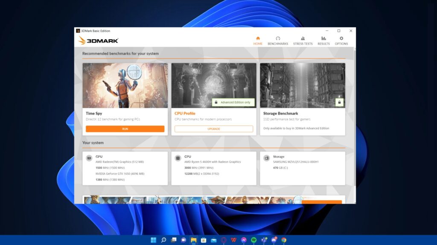Click the Storage Benchmark title
Image resolution: width=437 pixels, height=245 pixels.
click(281, 113)
